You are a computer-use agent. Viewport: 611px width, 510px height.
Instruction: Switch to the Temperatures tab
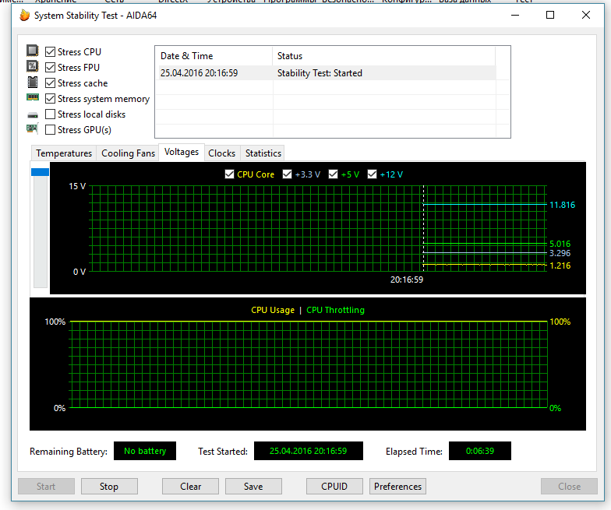[64, 153]
